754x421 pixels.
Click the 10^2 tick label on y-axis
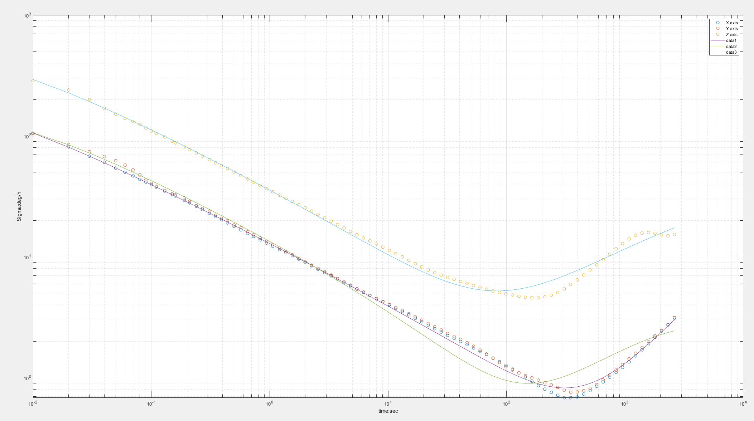point(28,137)
